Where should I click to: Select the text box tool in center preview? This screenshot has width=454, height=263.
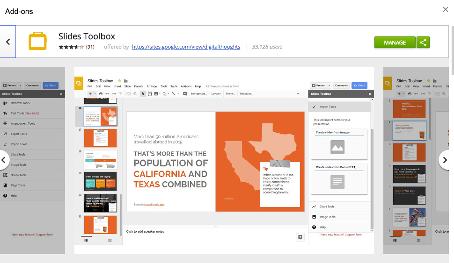150,93
